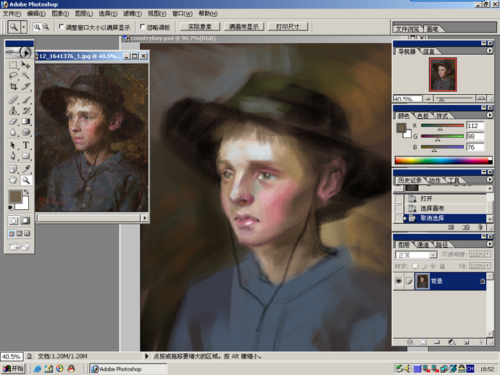Open Navigator panel flyout menu arrow
This screenshot has width=500, height=375.
489,51
